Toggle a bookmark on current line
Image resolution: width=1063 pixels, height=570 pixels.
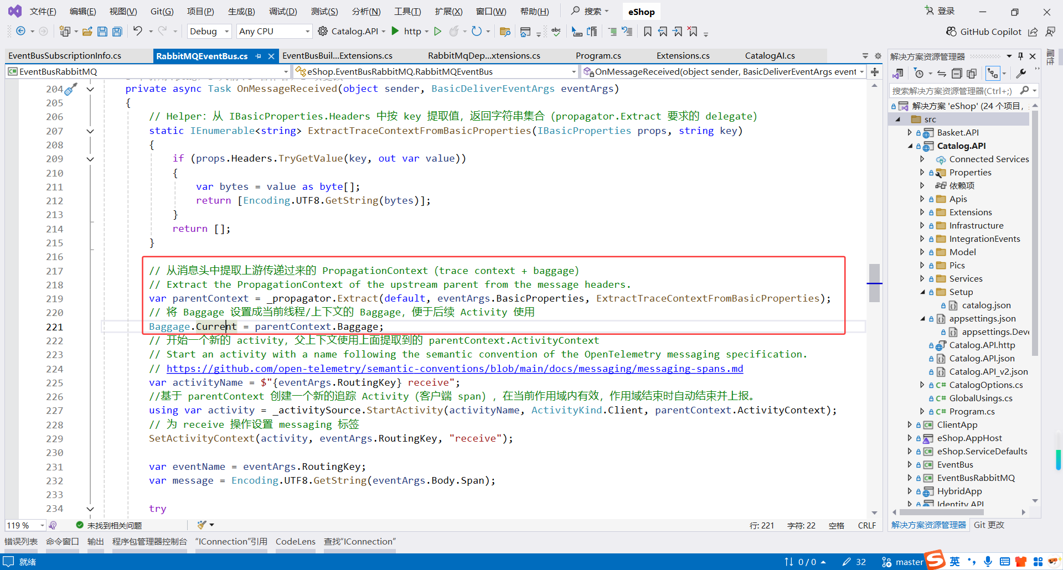648,32
